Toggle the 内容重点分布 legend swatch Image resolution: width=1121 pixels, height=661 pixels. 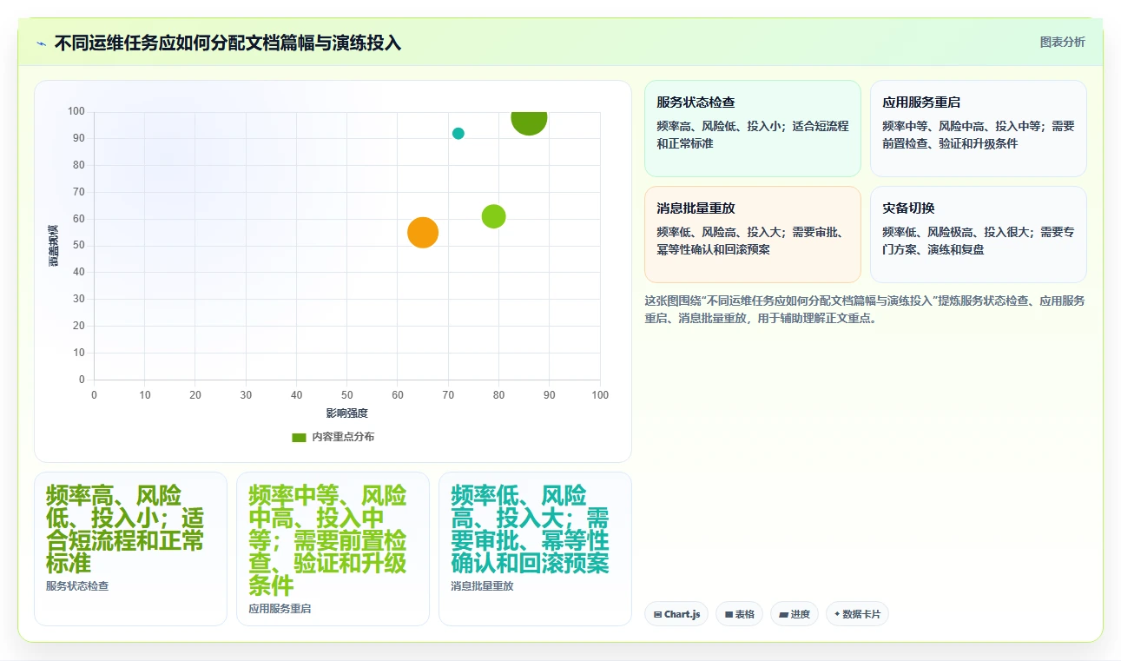pos(299,437)
